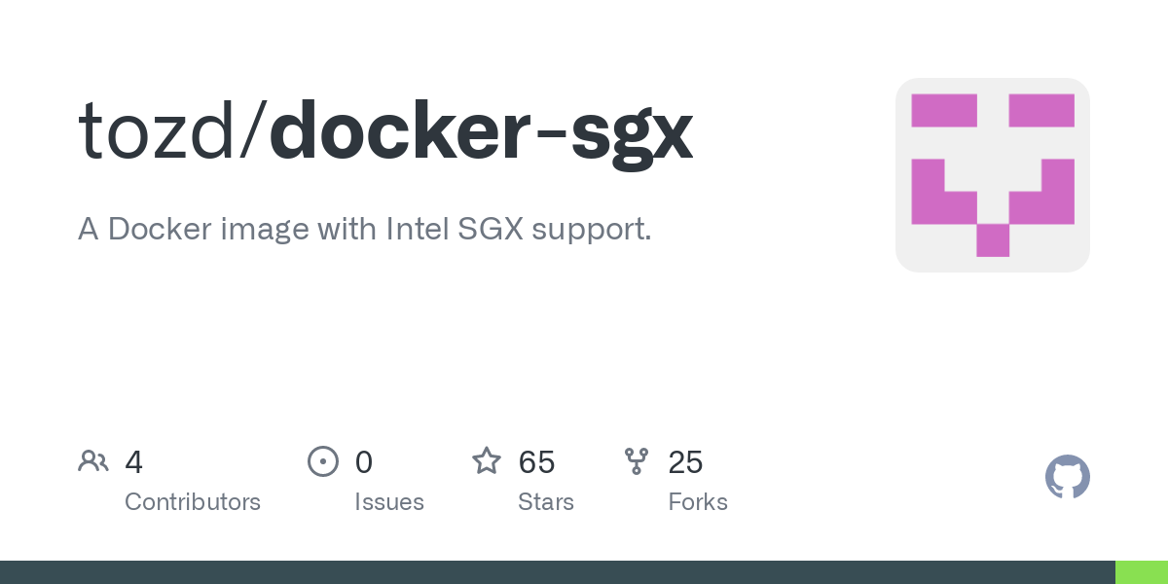This screenshot has height=584, width=1168.
Task: Click the 'Issues' label
Action: (x=389, y=502)
